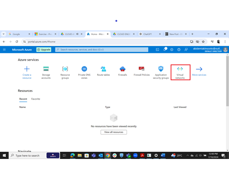229x189 pixels.
Task: Expand the tab search dropdown
Action: 4,34
